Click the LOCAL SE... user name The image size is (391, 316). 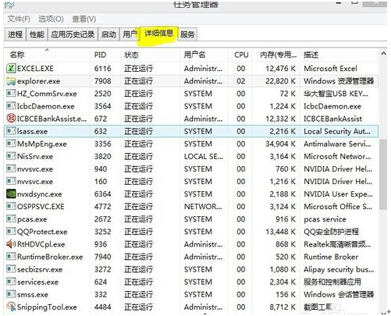pyautogui.click(x=204, y=156)
